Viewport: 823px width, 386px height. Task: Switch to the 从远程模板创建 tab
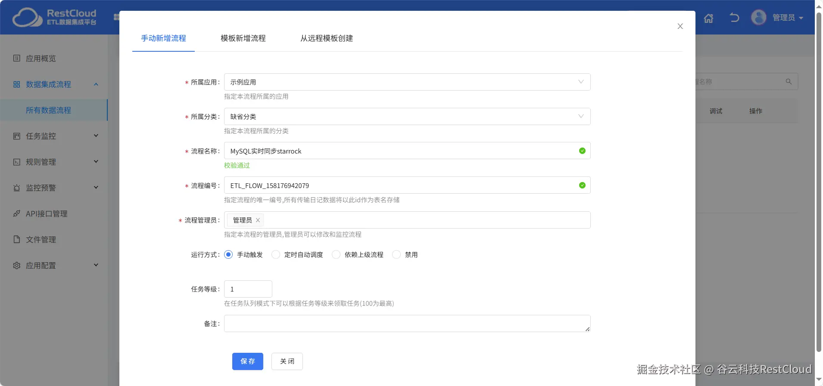(x=327, y=38)
